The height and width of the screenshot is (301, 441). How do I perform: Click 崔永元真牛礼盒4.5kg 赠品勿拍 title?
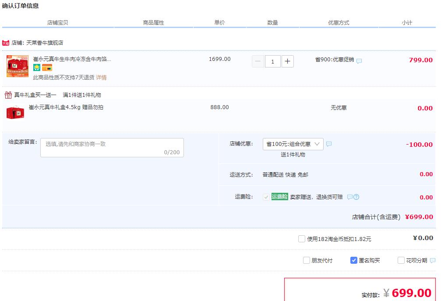(66, 107)
